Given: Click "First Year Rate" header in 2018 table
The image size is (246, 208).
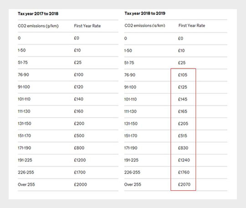Looking at the screenshot, I should [x=192, y=26].
